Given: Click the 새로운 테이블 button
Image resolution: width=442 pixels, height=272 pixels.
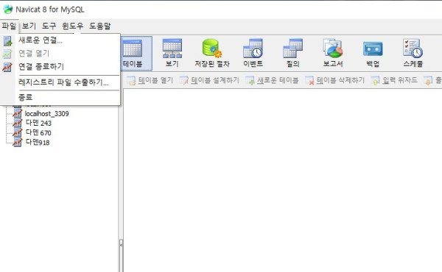Looking at the screenshot, I should point(272,81).
